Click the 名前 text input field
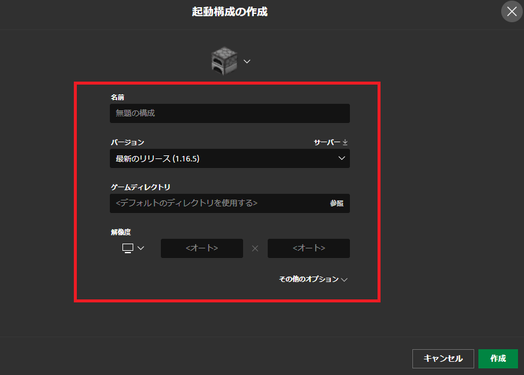 [230, 113]
